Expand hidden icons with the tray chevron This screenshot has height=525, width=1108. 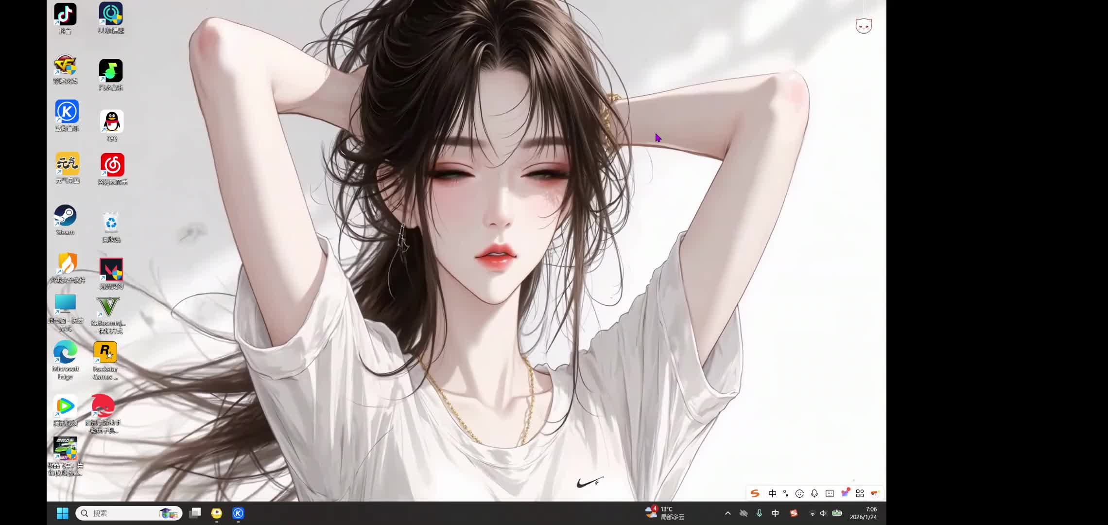pyautogui.click(x=727, y=513)
